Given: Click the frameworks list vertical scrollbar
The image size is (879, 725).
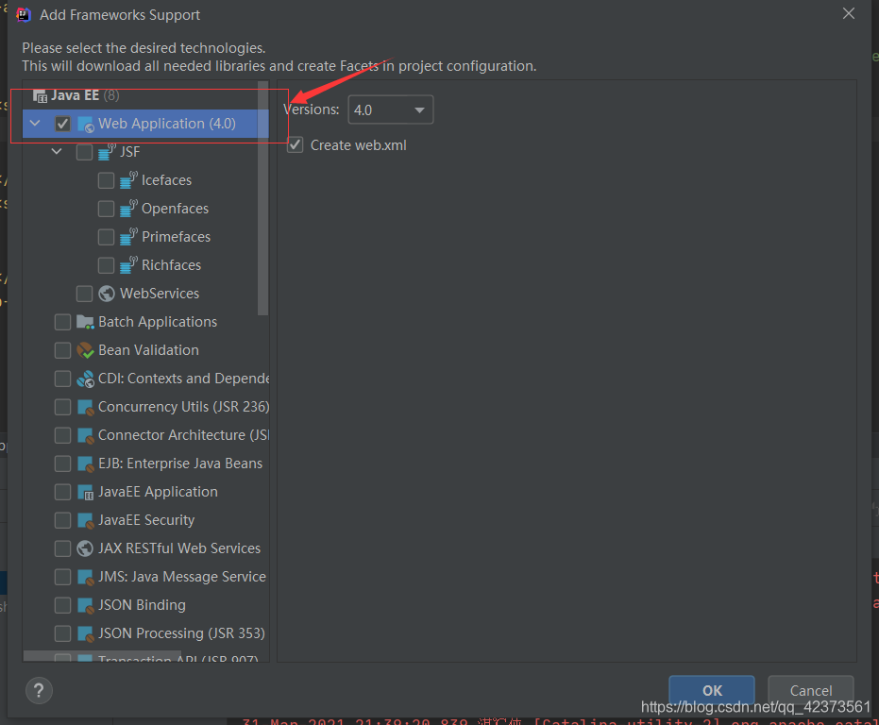Looking at the screenshot, I should pos(262,198).
